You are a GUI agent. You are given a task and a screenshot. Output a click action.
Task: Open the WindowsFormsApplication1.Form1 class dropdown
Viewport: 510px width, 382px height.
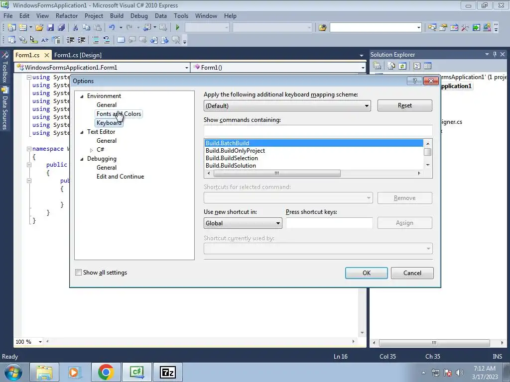click(186, 68)
